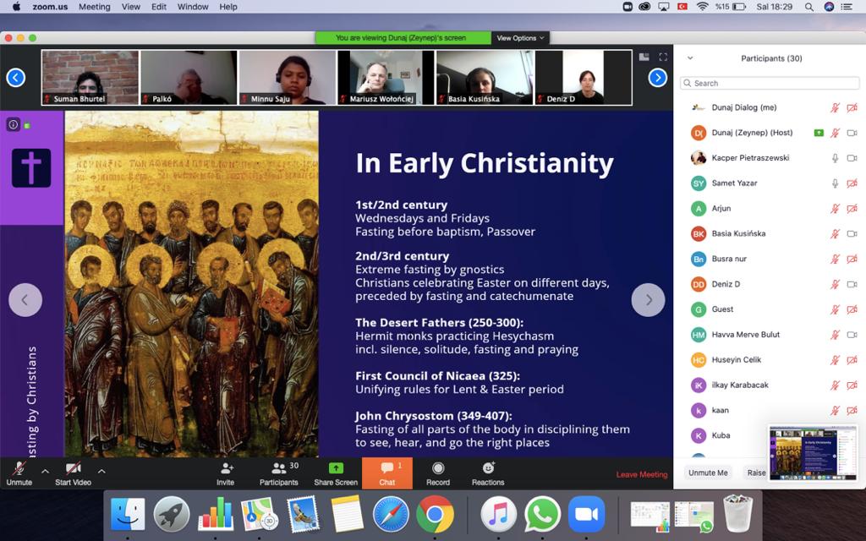The image size is (866, 541).
Task: Advance to next slide using gray arrow
Action: [648, 300]
